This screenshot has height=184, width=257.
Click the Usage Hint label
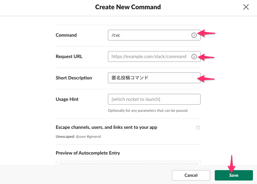click(x=67, y=99)
